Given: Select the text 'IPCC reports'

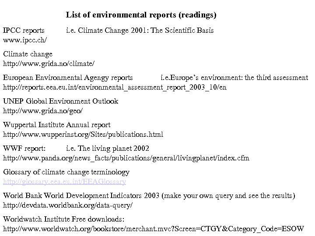Looking at the screenshot, I should click(24, 31).
